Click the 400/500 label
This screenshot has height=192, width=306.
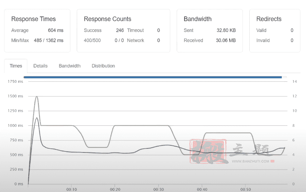(92, 40)
